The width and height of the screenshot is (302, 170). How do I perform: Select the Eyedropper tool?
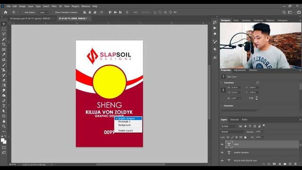(4, 55)
